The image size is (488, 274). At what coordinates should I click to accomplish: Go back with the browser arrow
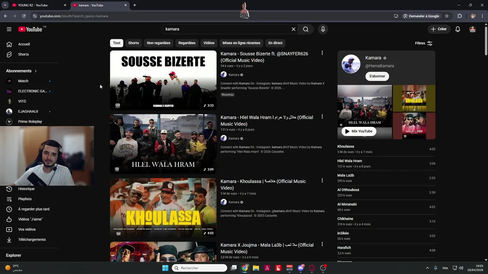[5, 16]
